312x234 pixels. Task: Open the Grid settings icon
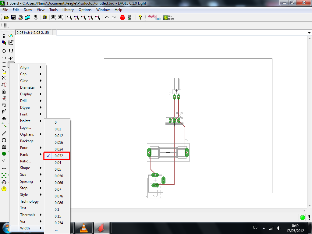pyautogui.click(x=6, y=26)
